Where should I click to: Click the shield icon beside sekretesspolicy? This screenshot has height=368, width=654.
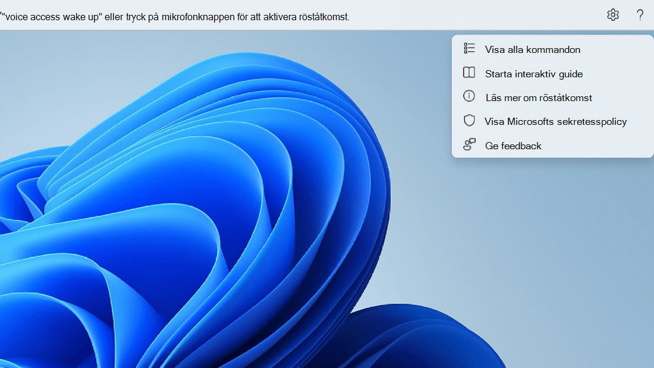[x=469, y=120]
